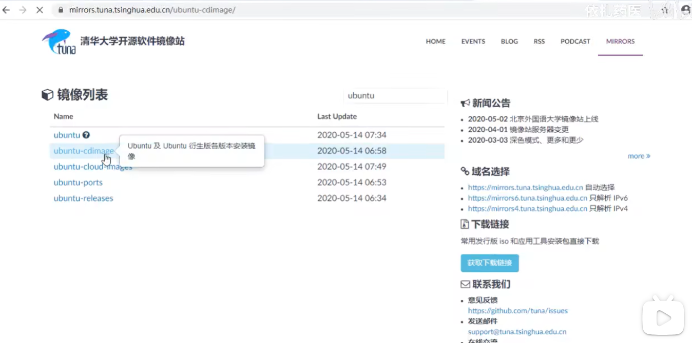Click the 2020-05-02 北京外国语大学镜像站上线 news item
This screenshot has height=343, width=692.
tap(533, 119)
